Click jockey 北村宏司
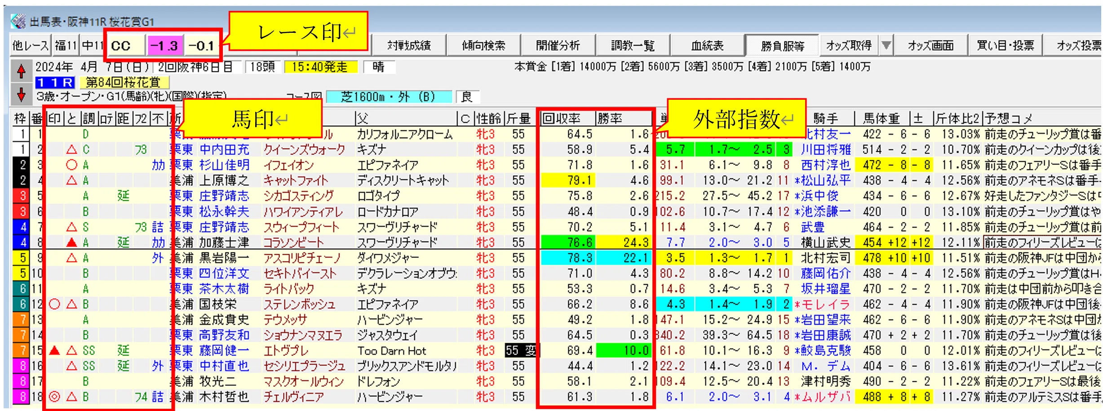 tap(826, 258)
